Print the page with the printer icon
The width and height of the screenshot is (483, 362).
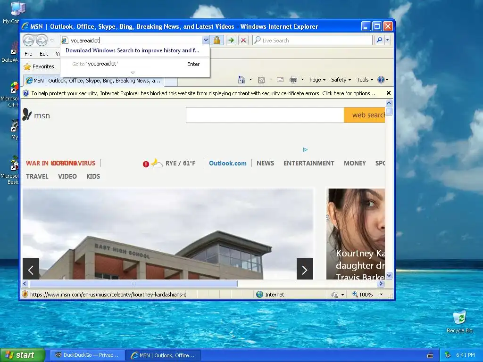pos(293,80)
